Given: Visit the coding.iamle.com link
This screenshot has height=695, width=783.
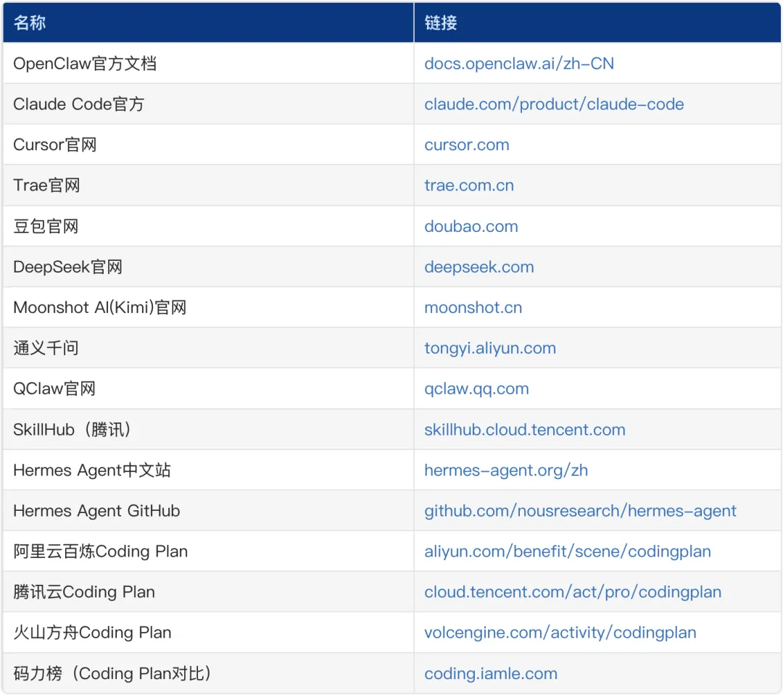Looking at the screenshot, I should point(490,673).
